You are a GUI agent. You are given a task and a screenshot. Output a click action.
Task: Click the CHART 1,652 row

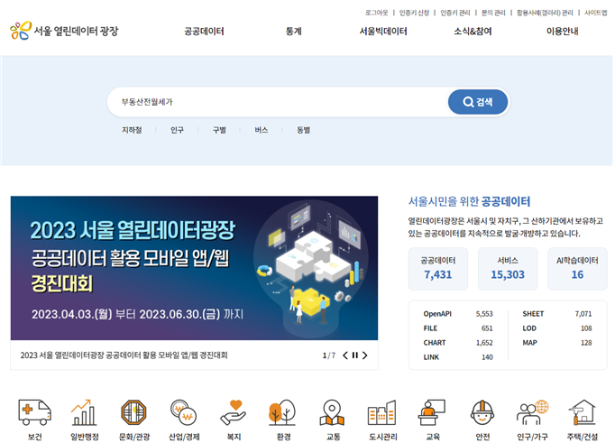tap(458, 343)
